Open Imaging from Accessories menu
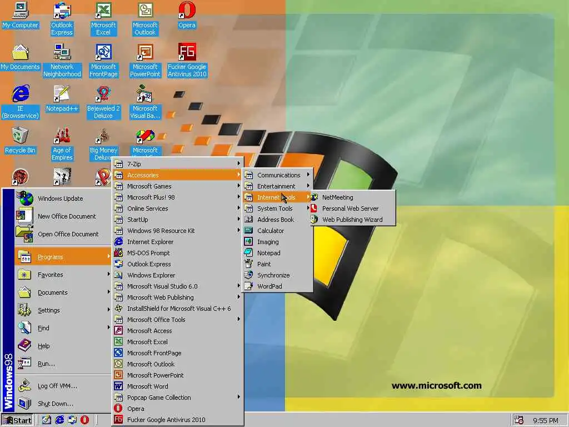 point(278,242)
